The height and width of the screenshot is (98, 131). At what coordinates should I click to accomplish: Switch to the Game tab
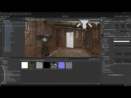pyautogui.click(x=32, y=18)
